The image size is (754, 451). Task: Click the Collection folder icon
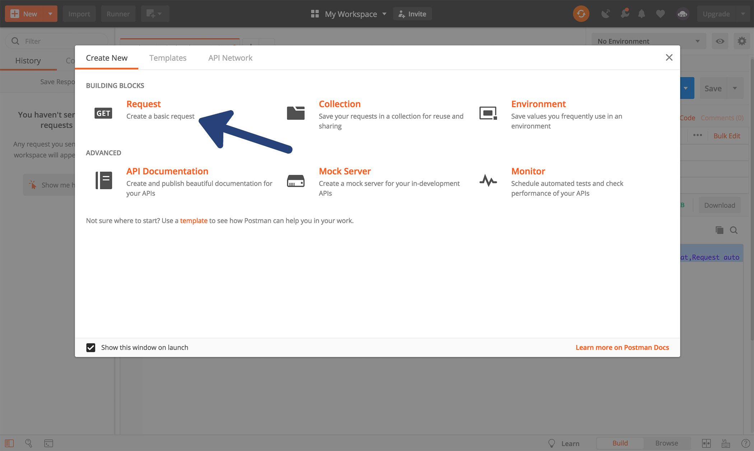pos(295,113)
